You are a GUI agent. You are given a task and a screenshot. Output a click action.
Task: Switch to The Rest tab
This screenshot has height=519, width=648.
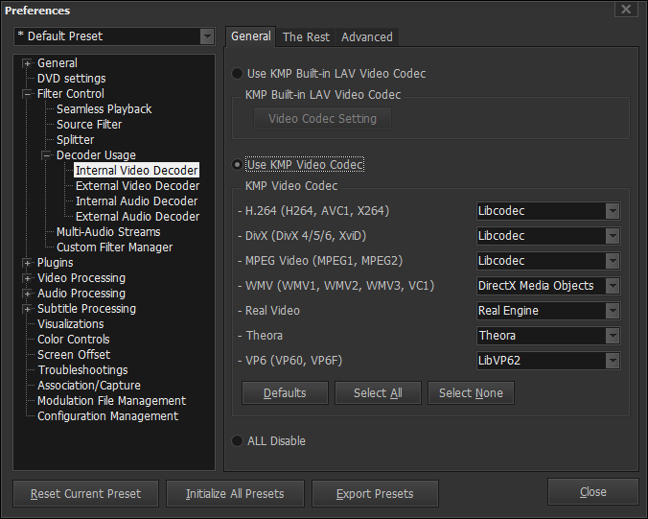click(x=306, y=37)
